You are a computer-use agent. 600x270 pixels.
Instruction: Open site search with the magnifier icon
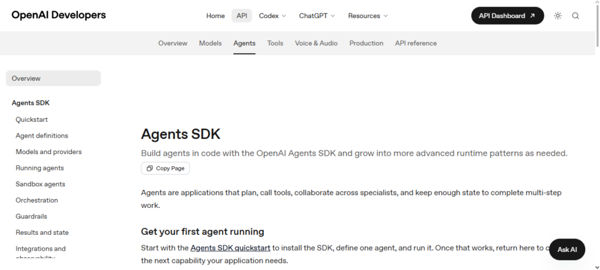(575, 16)
